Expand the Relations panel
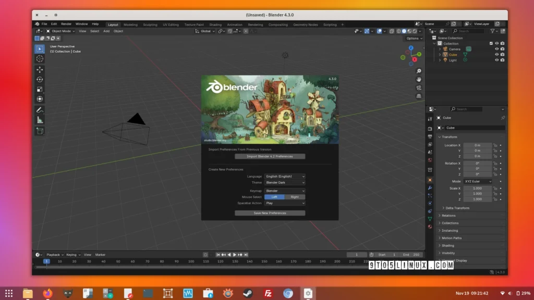This screenshot has height=300, width=534. click(x=448, y=215)
